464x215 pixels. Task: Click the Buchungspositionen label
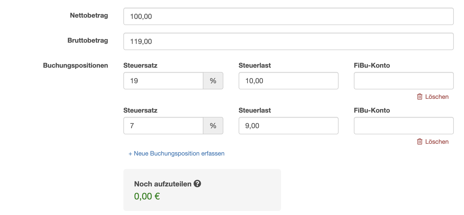pos(75,65)
